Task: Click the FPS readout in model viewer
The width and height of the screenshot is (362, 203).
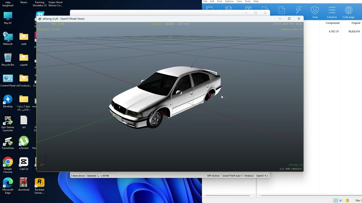Action: pyautogui.click(x=58, y=24)
